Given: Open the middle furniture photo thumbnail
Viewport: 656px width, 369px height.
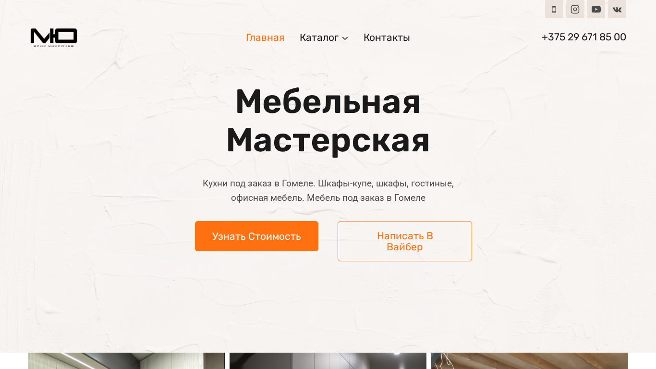Looking at the screenshot, I should point(328,361).
